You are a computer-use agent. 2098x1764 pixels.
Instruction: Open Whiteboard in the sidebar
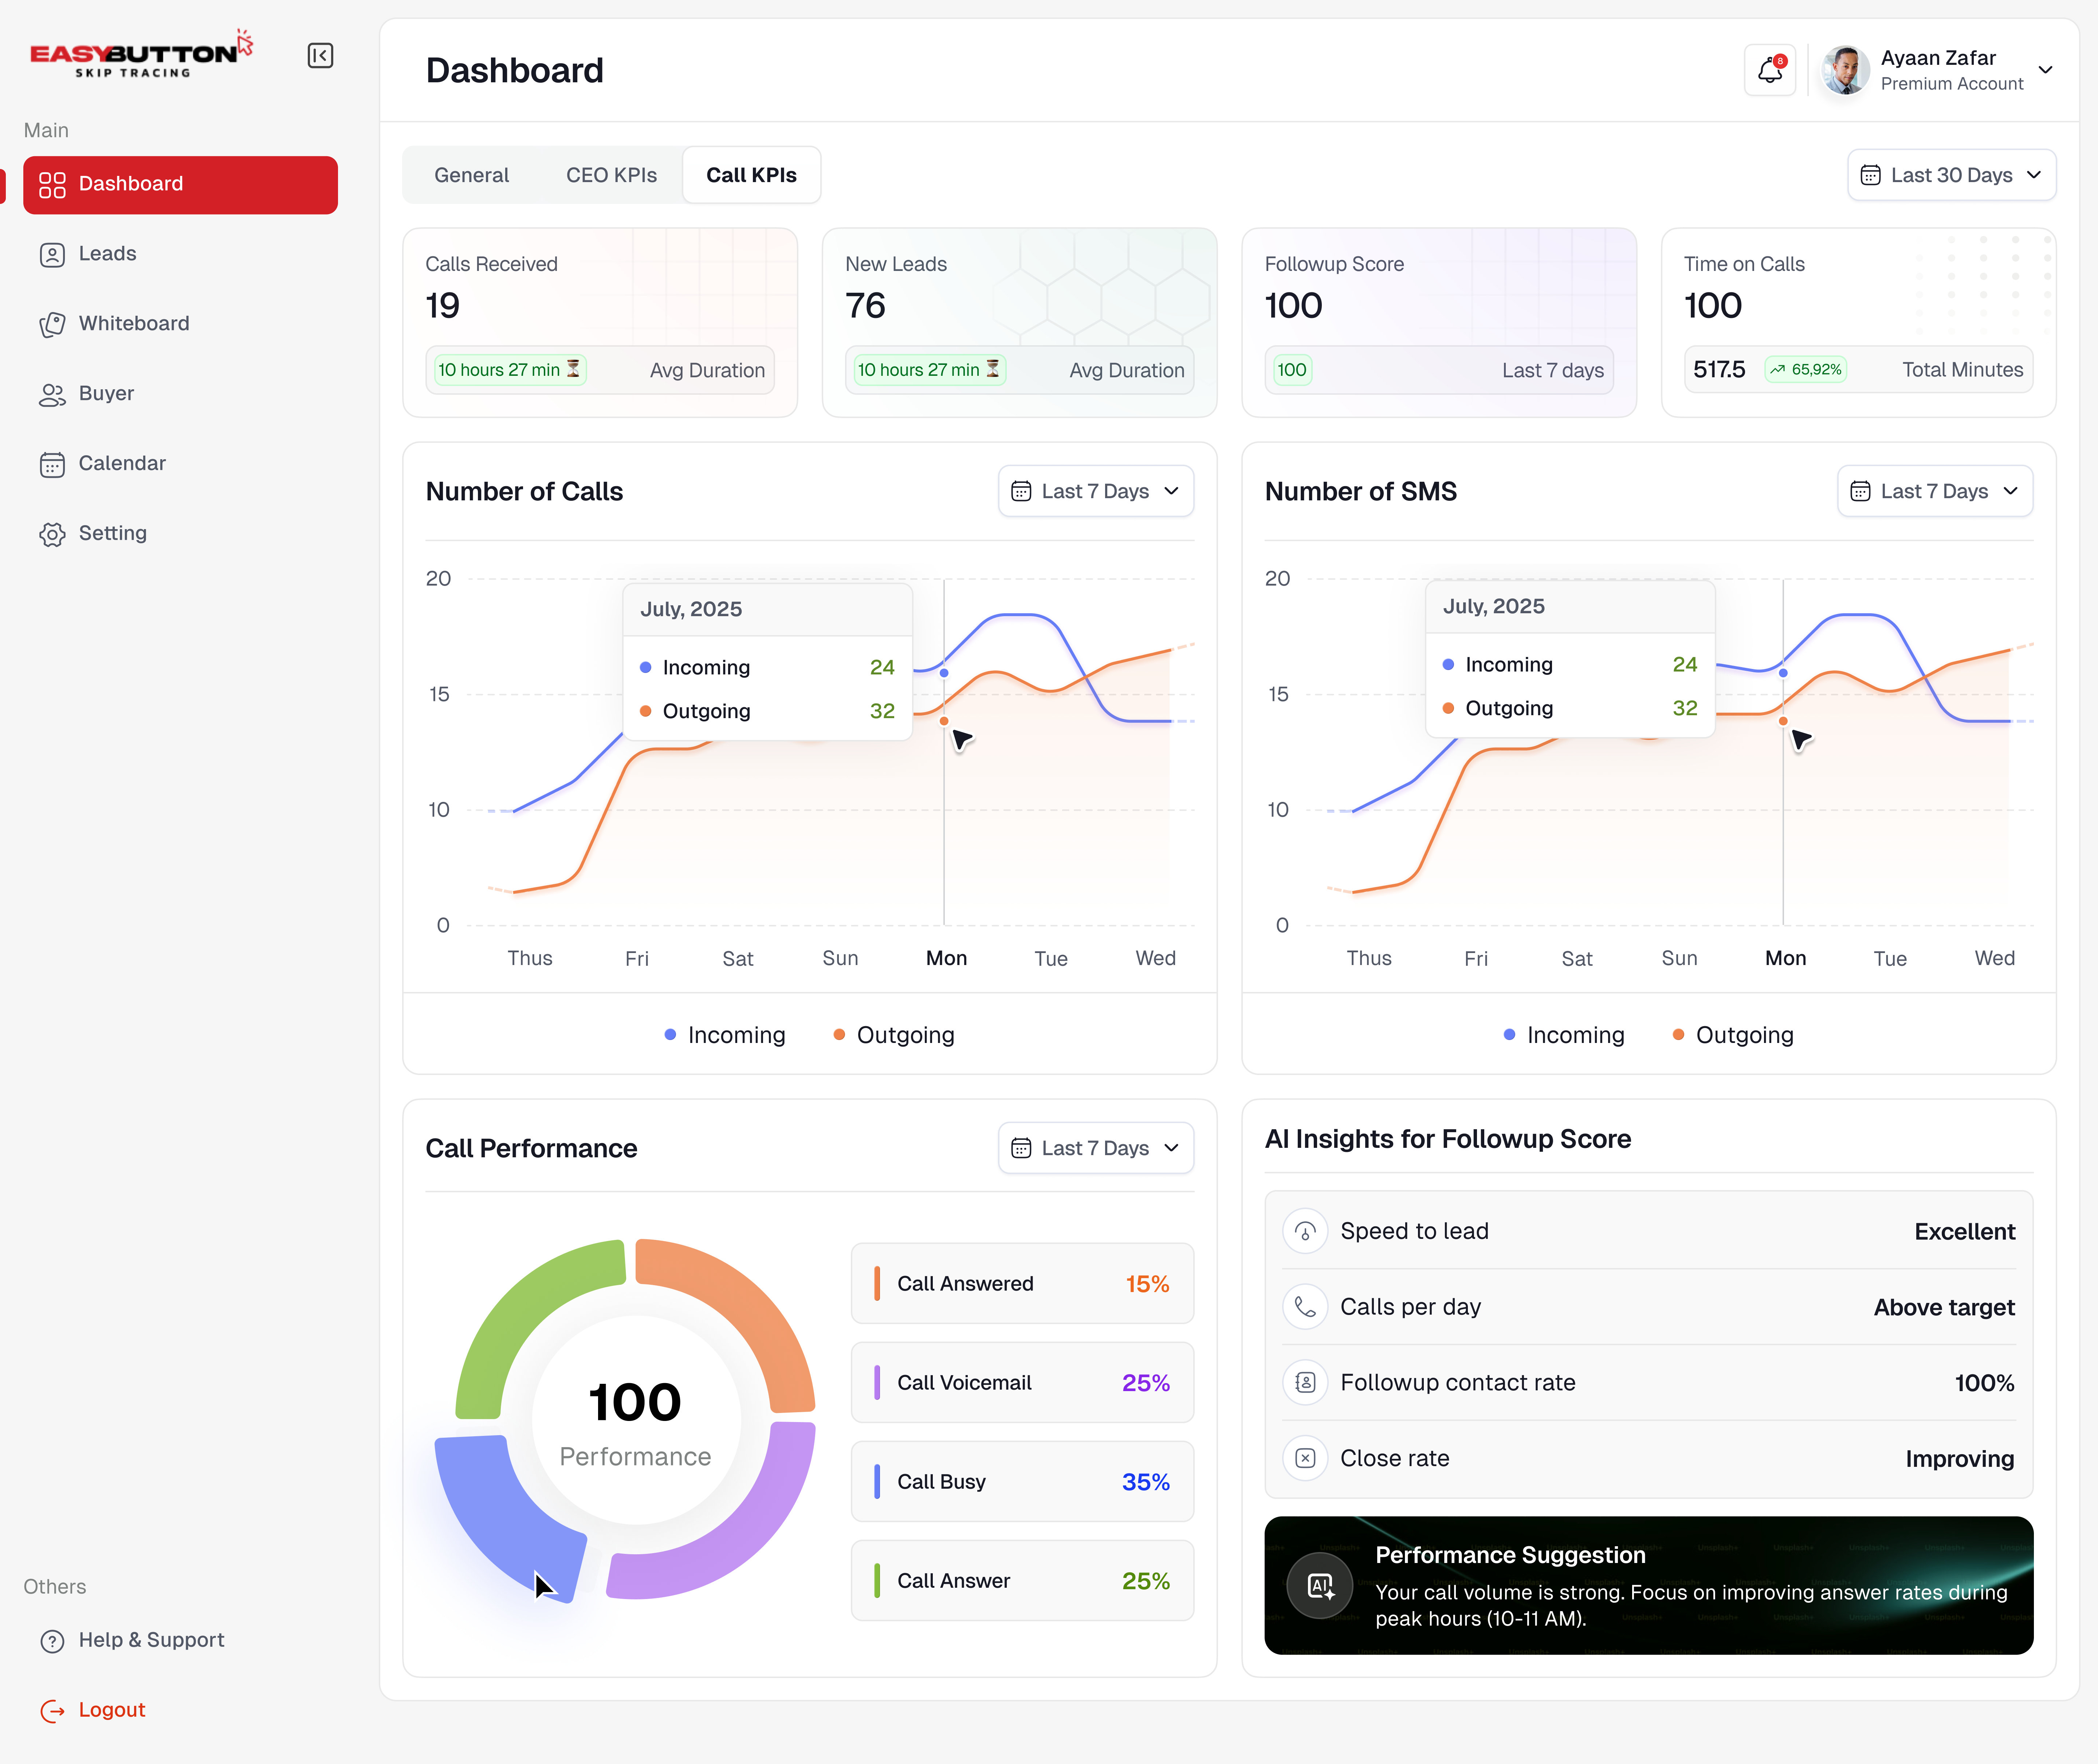[134, 323]
